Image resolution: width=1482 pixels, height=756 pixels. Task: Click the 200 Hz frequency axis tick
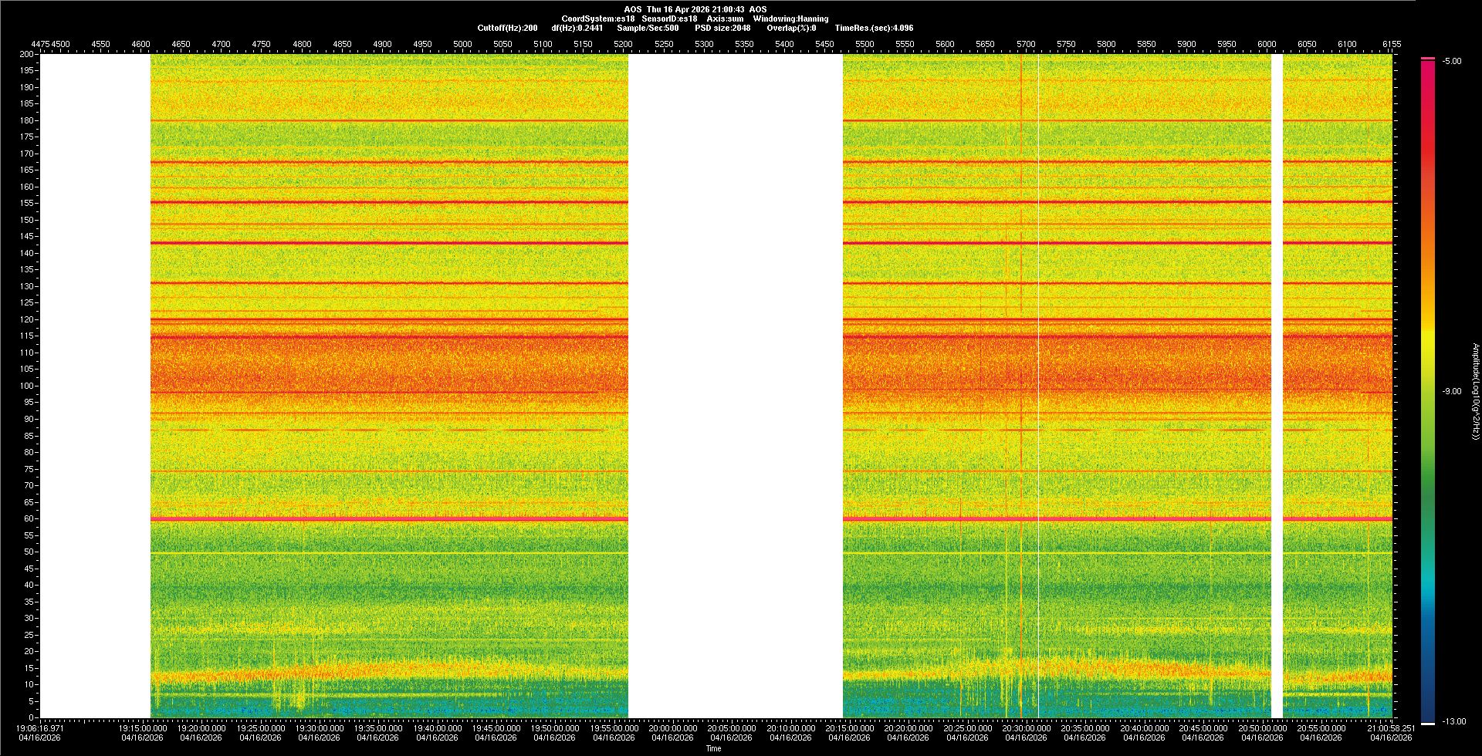25,55
